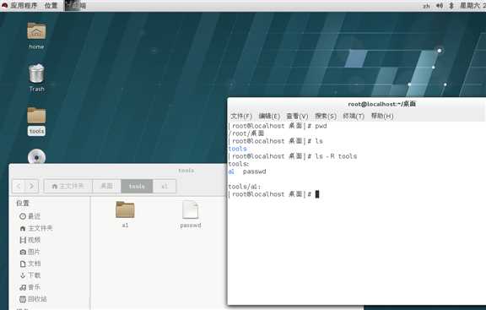The image size is (486, 310).
Task: Open Trash in file manager sidebar
Action: (x=33, y=299)
